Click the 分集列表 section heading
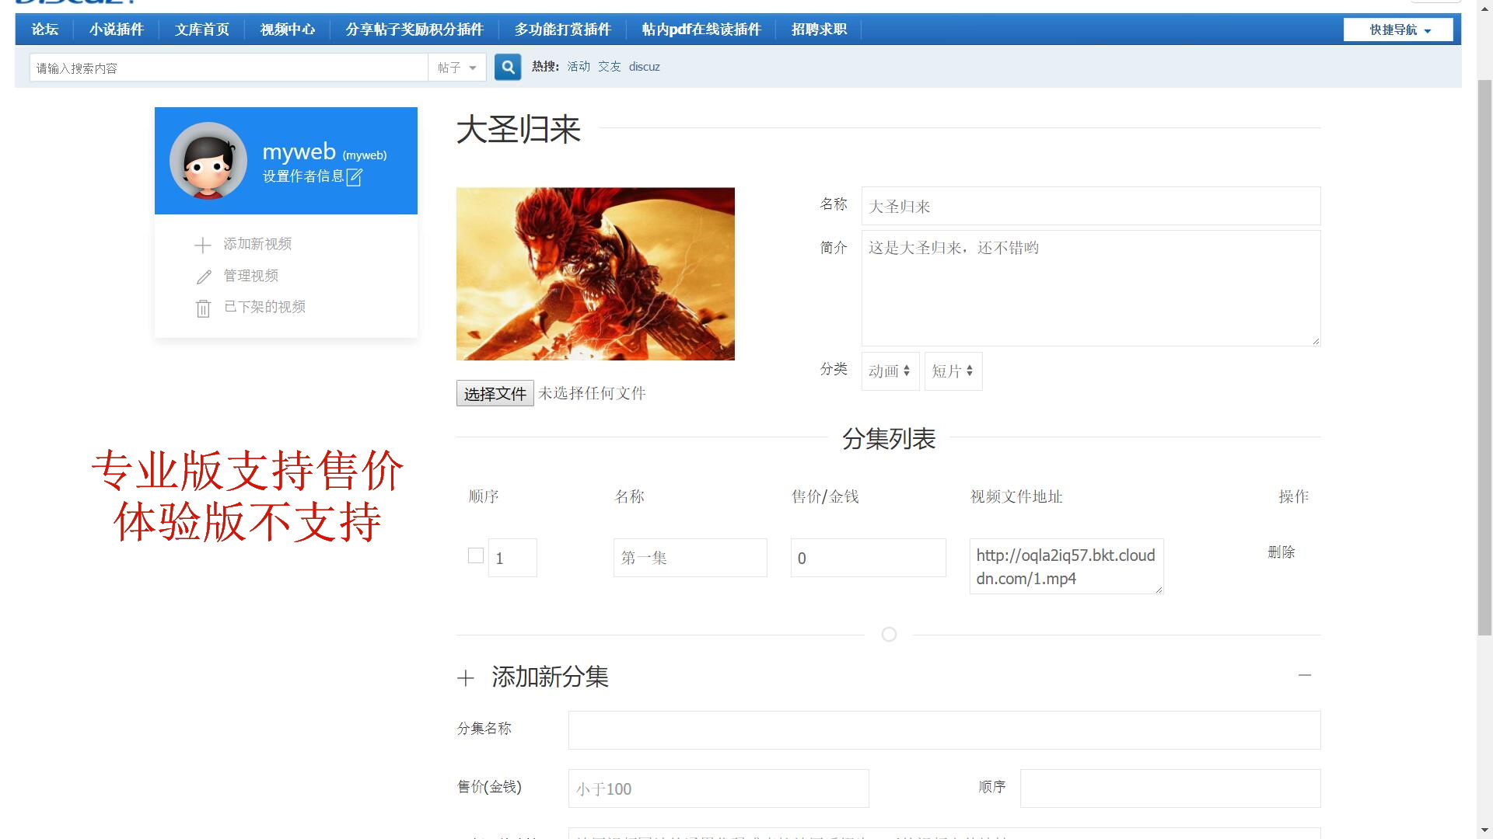Image resolution: width=1493 pixels, height=839 pixels. pyautogui.click(x=889, y=439)
